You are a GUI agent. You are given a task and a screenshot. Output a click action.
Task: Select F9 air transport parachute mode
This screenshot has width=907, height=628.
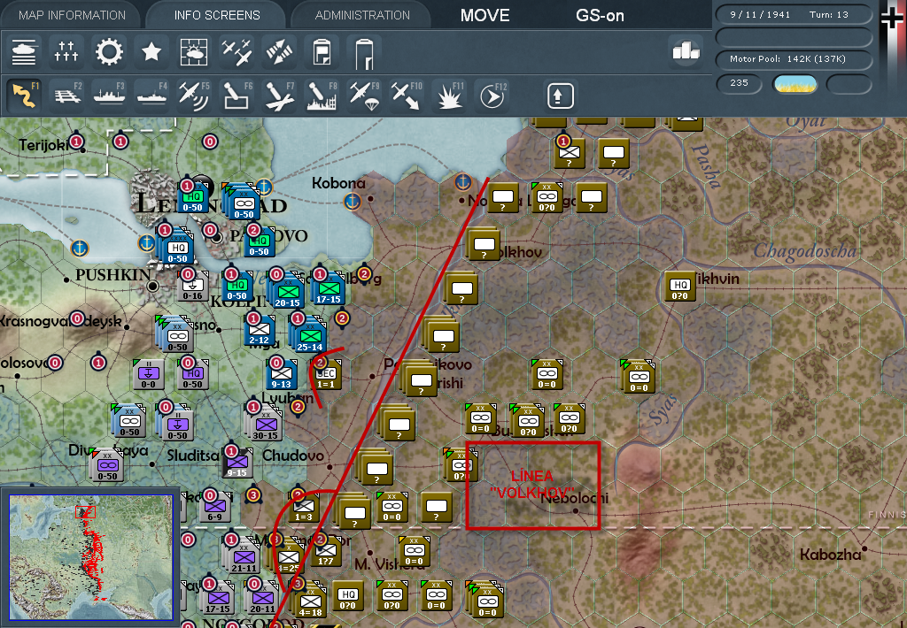(364, 96)
